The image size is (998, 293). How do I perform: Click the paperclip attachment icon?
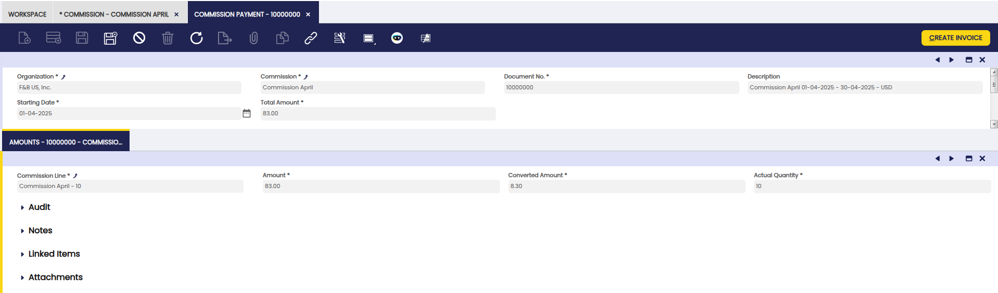pyautogui.click(x=253, y=38)
